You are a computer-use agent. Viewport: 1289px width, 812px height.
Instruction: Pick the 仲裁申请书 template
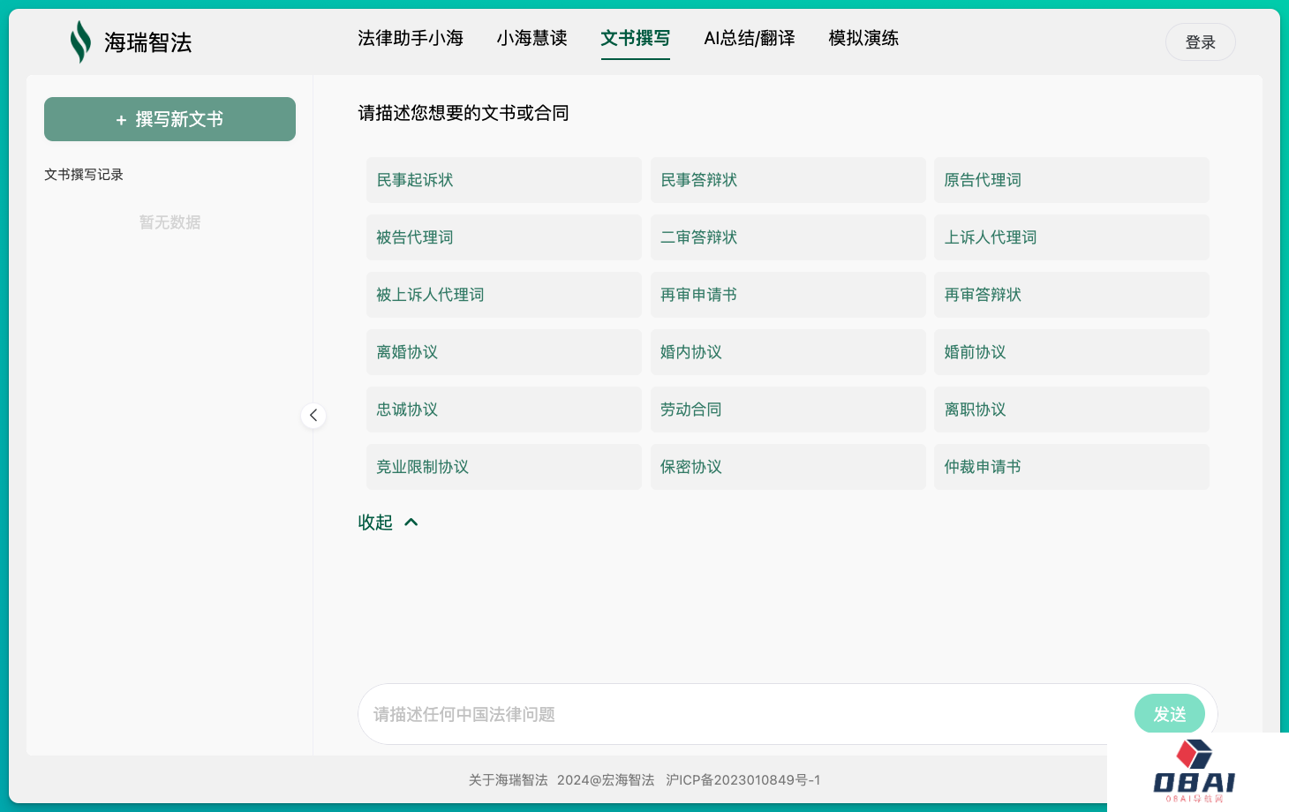(x=1071, y=467)
